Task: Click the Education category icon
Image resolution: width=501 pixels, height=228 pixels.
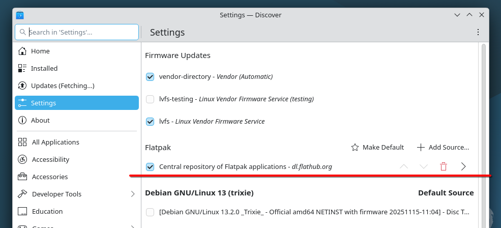Action: coord(22,211)
